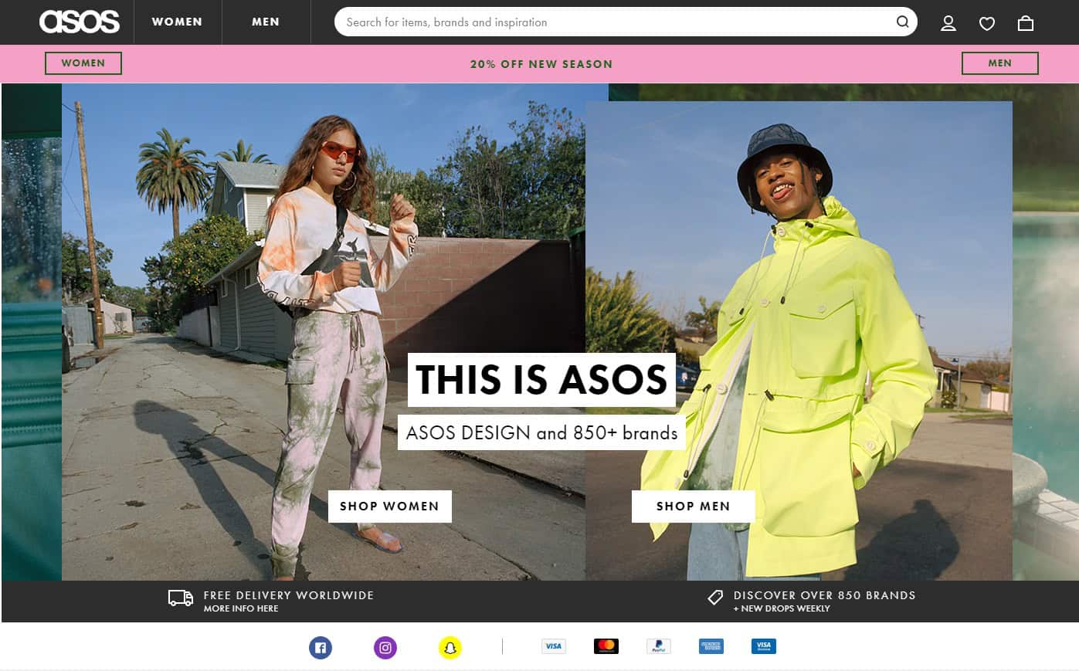The width and height of the screenshot is (1079, 671).
Task: Open saved items heart icon
Action: tap(987, 23)
